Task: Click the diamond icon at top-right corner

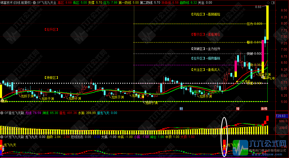Action: coord(268,3)
